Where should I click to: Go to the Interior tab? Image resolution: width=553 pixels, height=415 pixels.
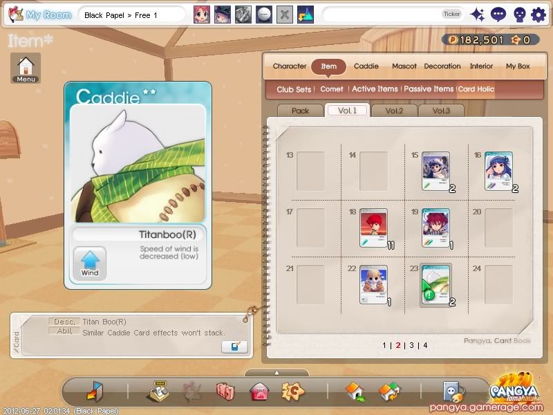(x=481, y=66)
